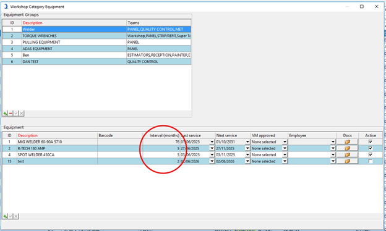Click R-TECH 180 AMP description cell
386x231 pixels.
tap(57, 148)
